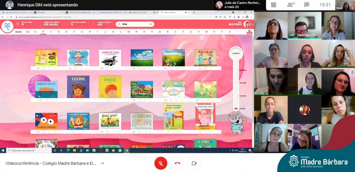Clear the search field containing 'três'

tap(151, 24)
